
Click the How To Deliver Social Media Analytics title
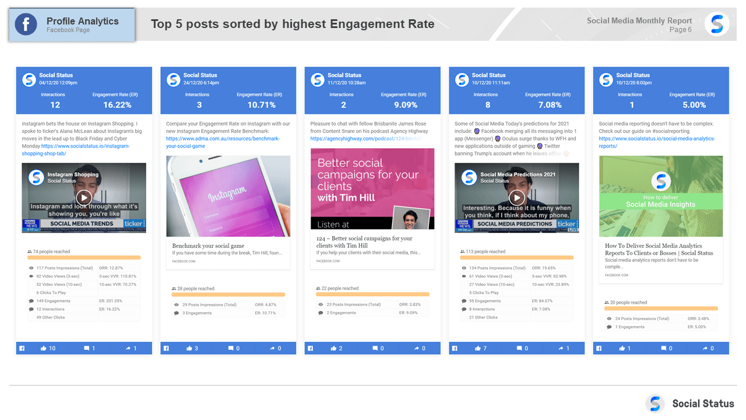[659, 250]
